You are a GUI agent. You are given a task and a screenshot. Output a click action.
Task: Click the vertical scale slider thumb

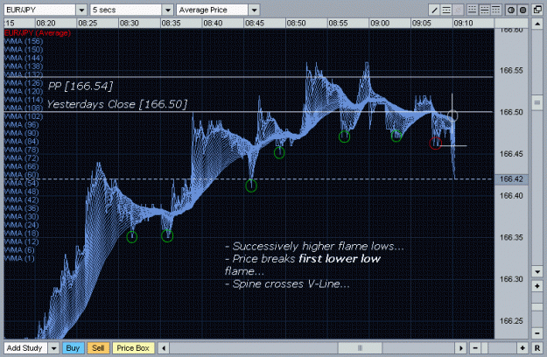click(537, 102)
